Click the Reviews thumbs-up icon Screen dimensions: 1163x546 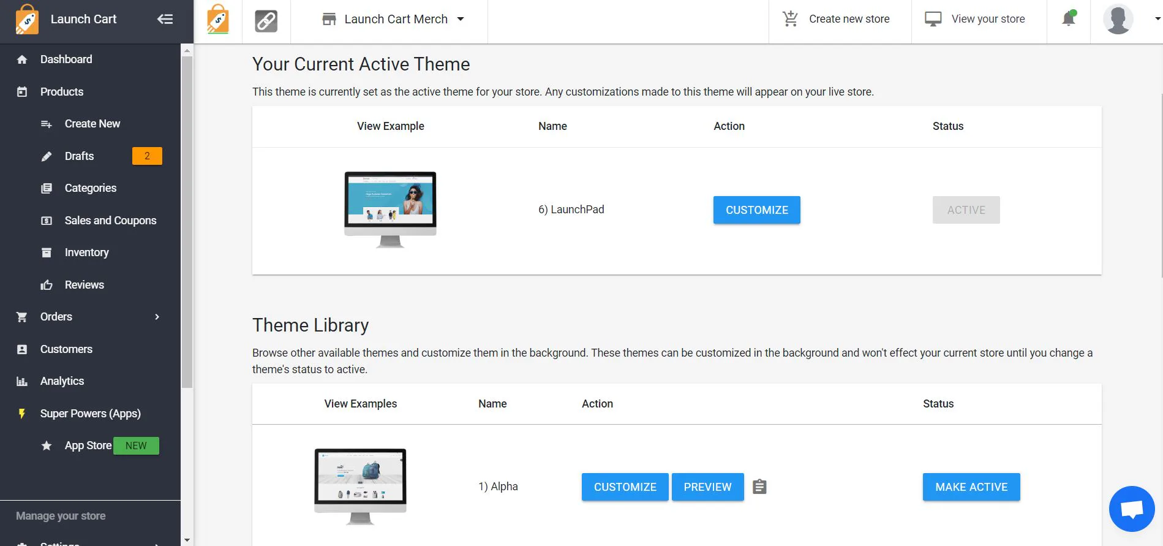tap(47, 285)
